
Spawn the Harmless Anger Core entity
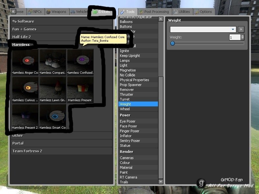(x=25, y=62)
